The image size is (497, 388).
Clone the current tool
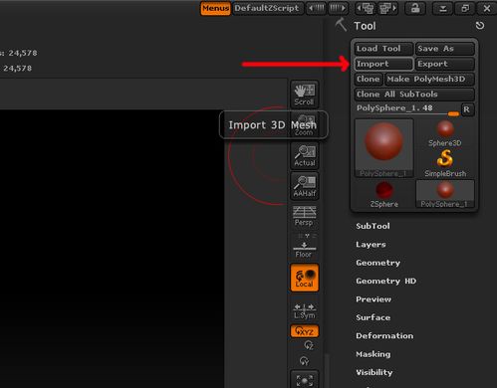[369, 80]
